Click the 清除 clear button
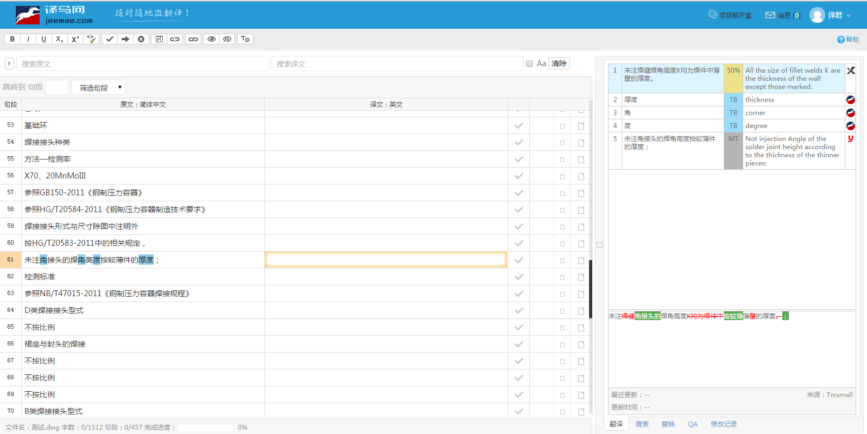Viewport: 867px width, 434px height. 559,63
